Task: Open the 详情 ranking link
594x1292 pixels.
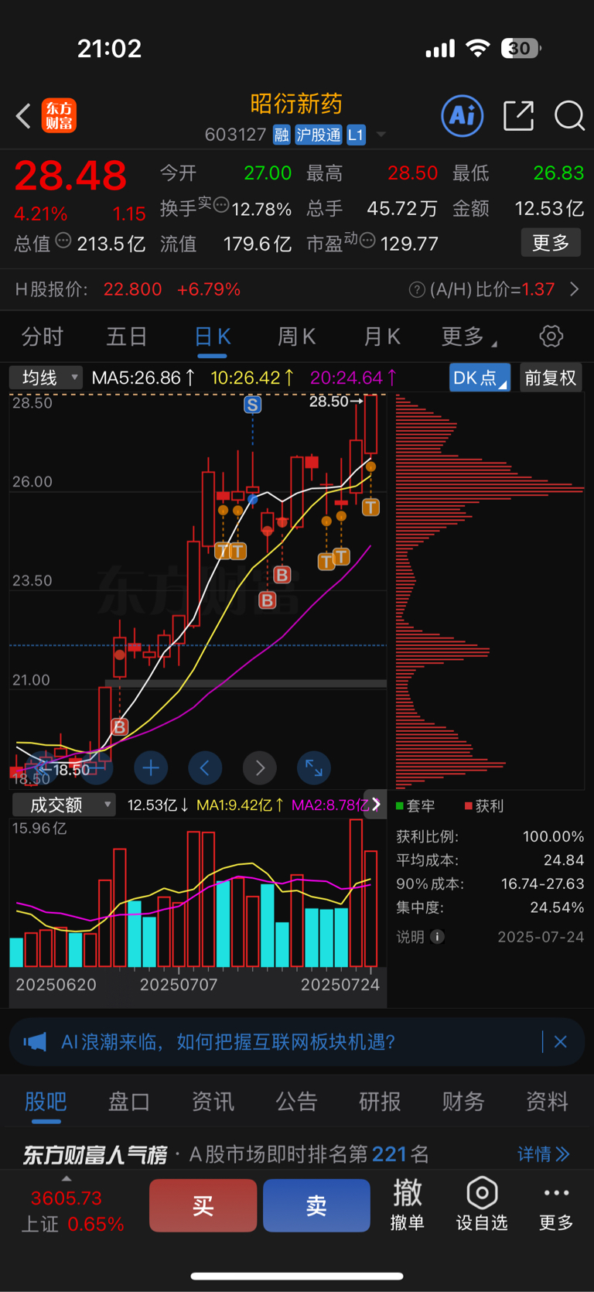Action: pos(544,1154)
